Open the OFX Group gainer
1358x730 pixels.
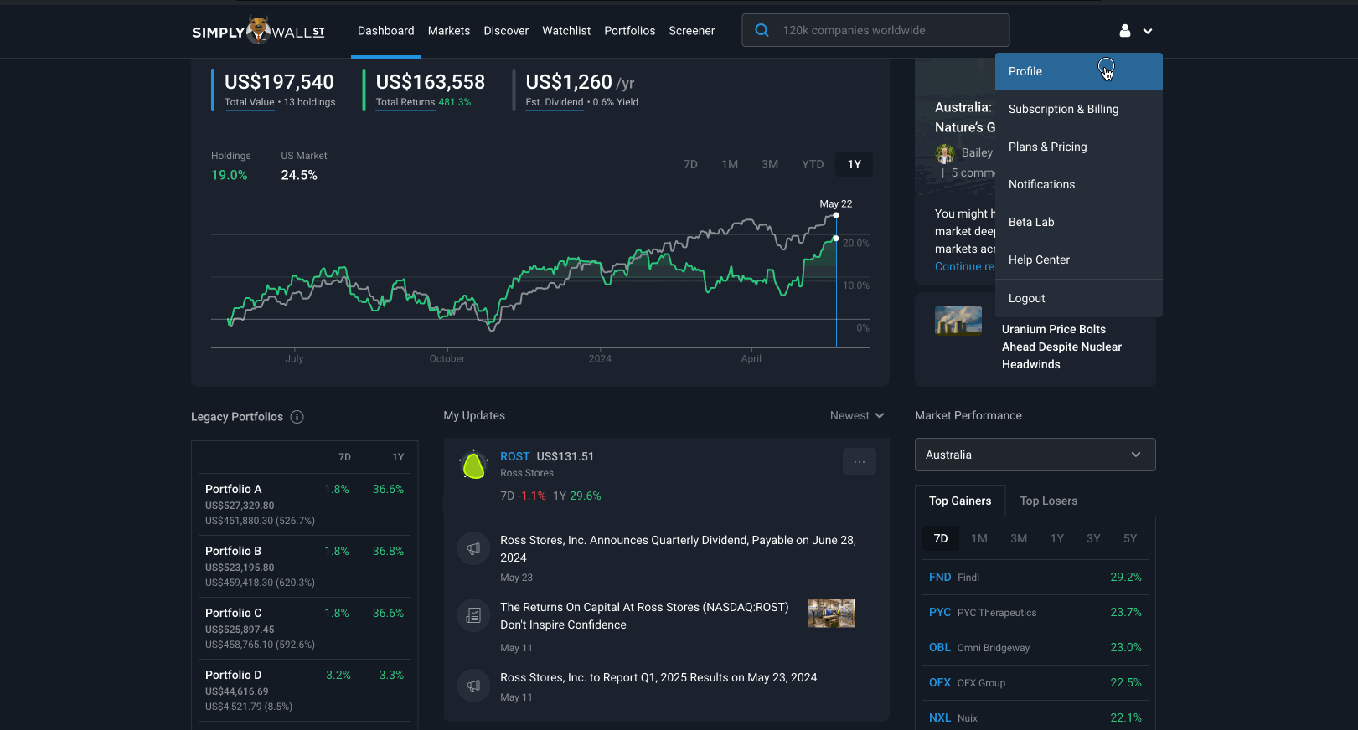(x=1035, y=682)
